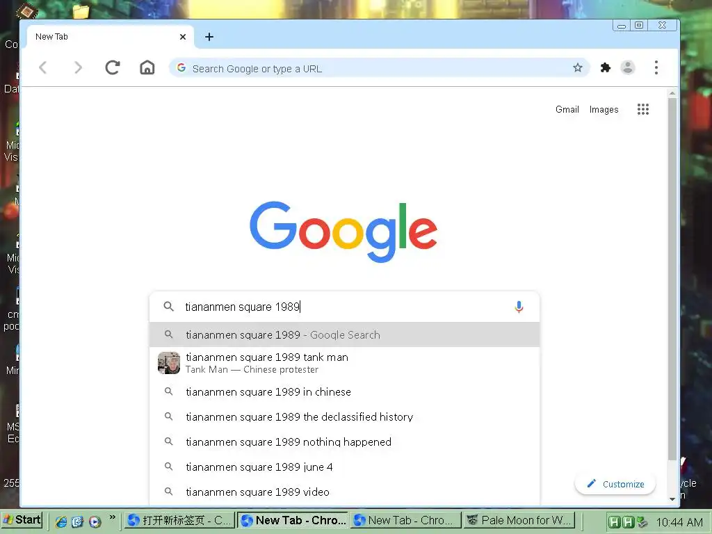Click the system tray clock 10:44 AM

(x=679, y=522)
